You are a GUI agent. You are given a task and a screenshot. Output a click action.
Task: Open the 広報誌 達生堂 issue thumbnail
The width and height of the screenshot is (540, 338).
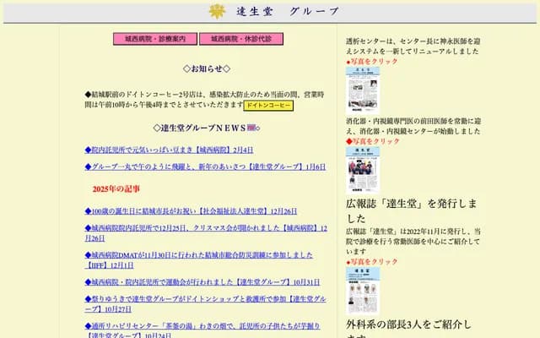coord(363,290)
